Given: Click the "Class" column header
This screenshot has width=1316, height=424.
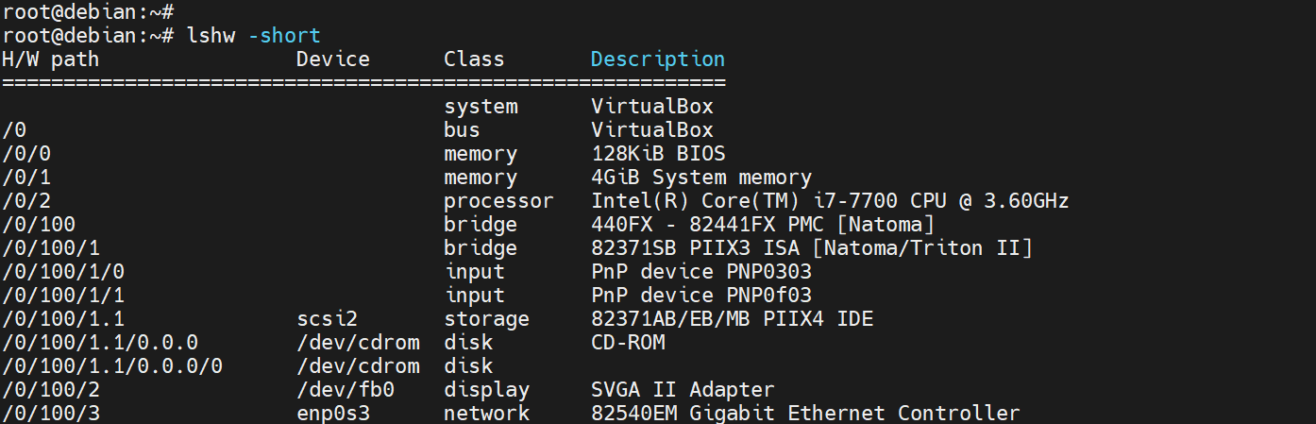Looking at the screenshot, I should (474, 59).
